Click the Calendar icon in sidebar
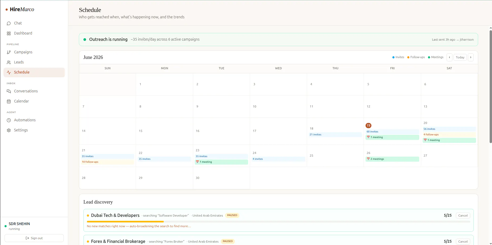The width and height of the screenshot is (492, 245). [9, 101]
